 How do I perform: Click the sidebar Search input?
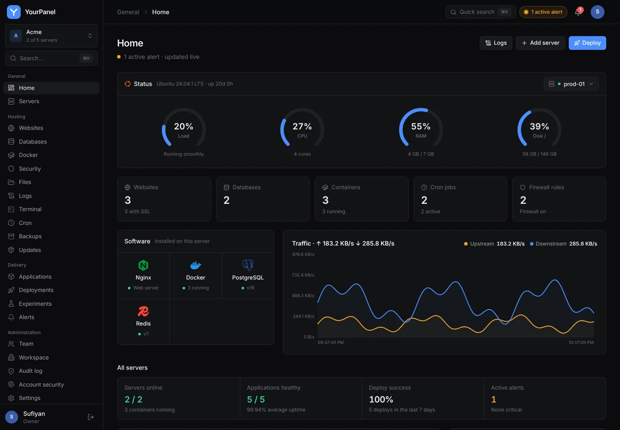51,58
